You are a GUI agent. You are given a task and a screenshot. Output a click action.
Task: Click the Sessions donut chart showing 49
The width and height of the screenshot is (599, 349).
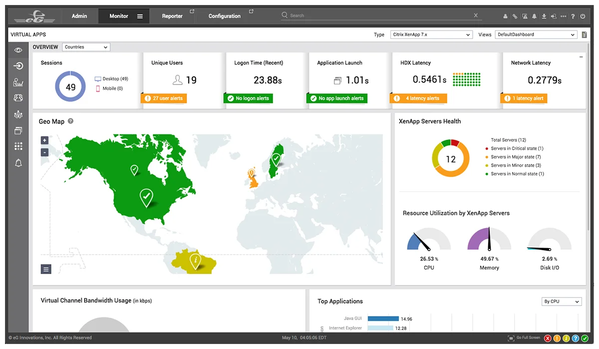(x=71, y=87)
